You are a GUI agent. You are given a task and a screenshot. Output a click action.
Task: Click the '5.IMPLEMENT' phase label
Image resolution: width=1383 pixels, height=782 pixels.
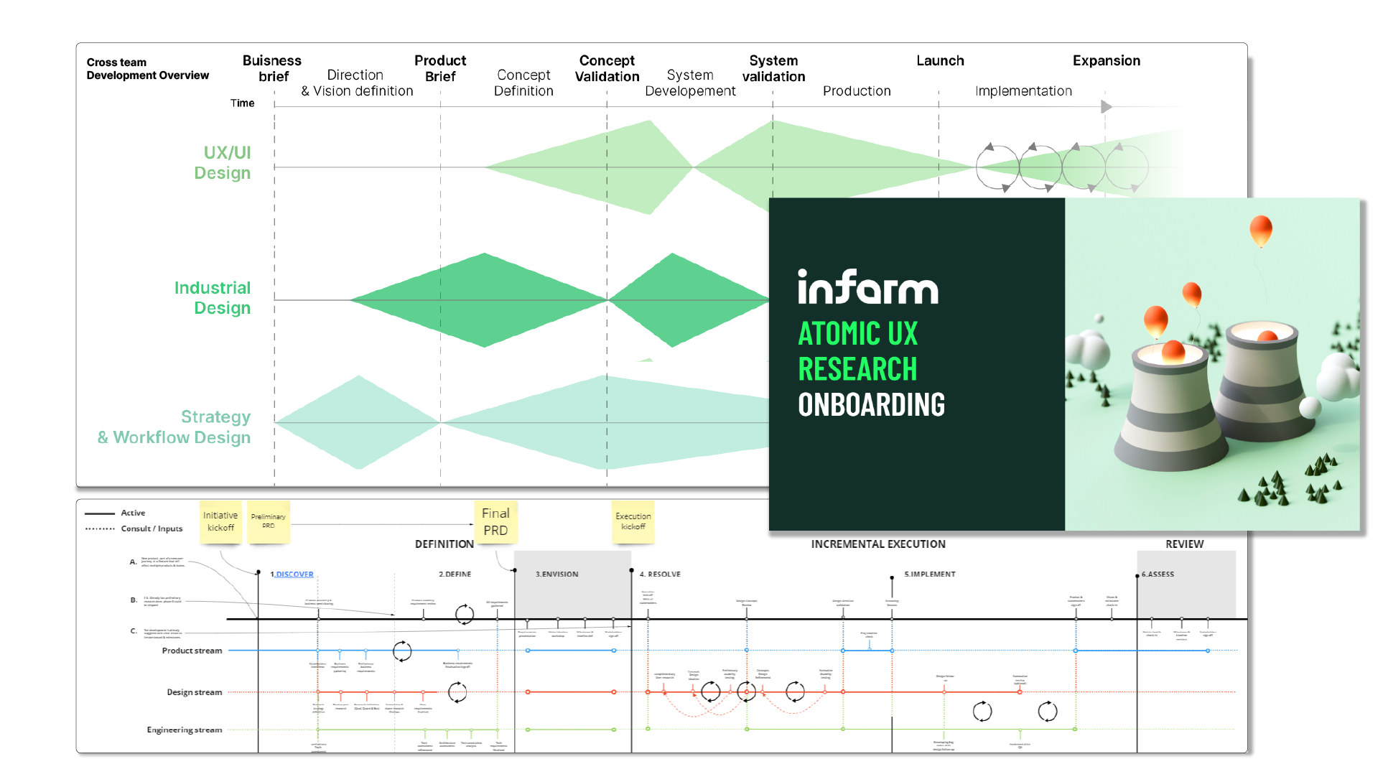click(x=930, y=574)
